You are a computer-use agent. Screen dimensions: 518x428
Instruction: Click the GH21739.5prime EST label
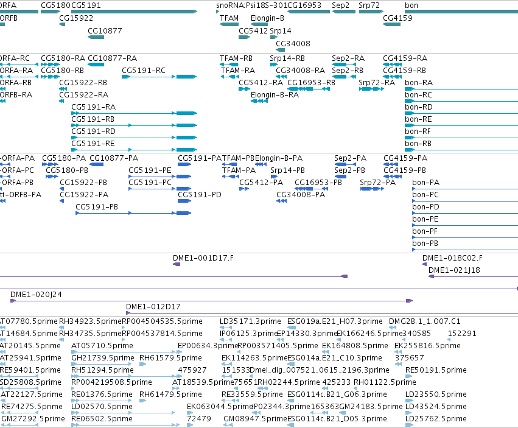103,358
